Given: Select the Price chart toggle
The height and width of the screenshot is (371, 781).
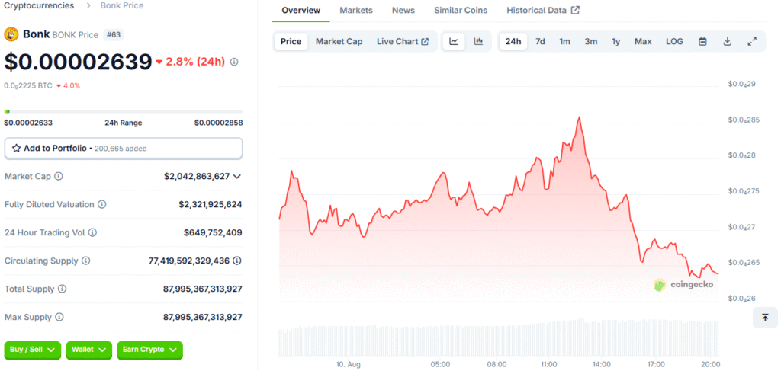Looking at the screenshot, I should pos(291,42).
